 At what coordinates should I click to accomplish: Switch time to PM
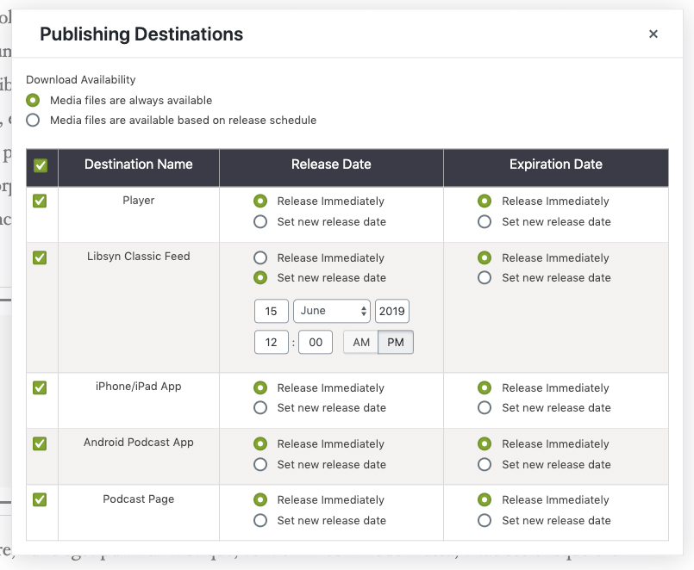pos(396,343)
